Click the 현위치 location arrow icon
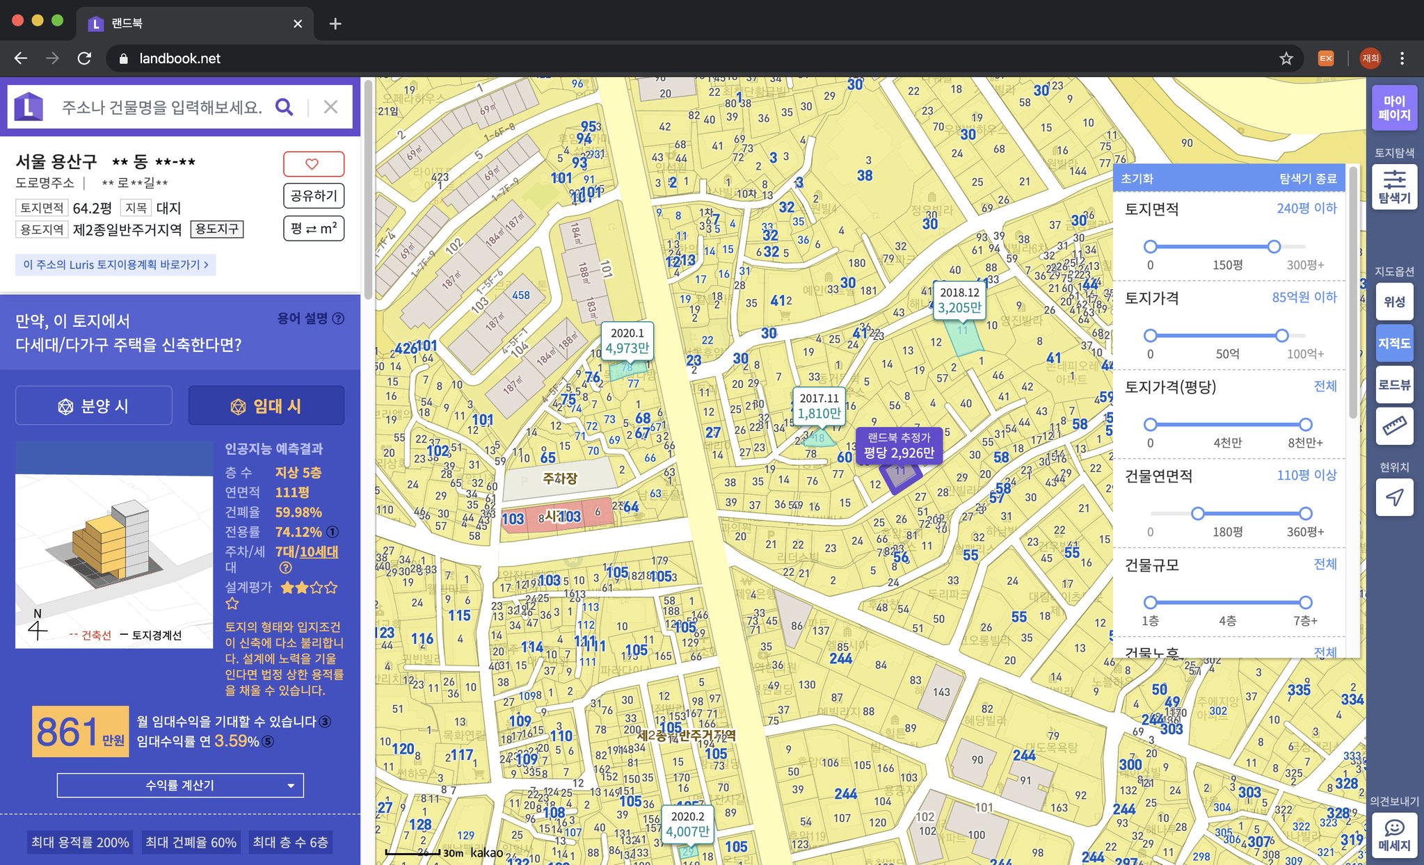Image resolution: width=1424 pixels, height=865 pixels. point(1394,497)
